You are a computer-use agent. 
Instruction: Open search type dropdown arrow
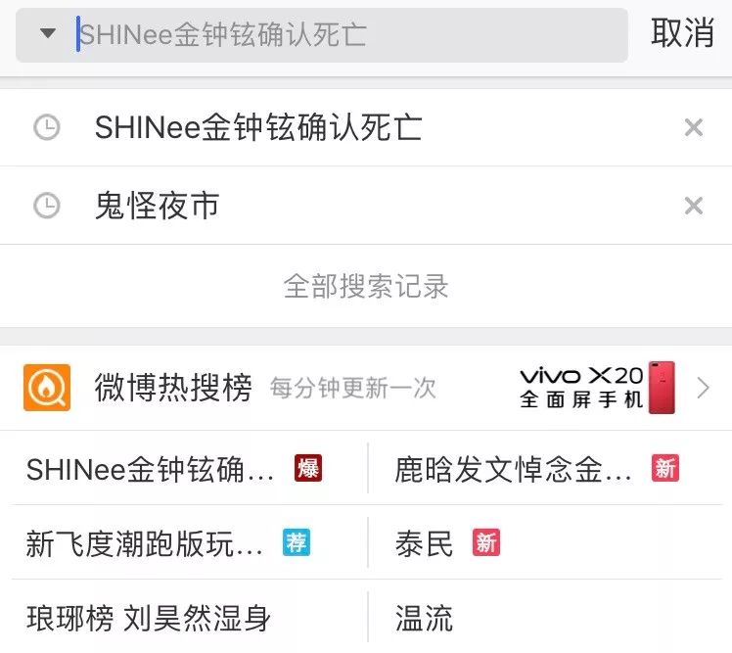(48, 33)
